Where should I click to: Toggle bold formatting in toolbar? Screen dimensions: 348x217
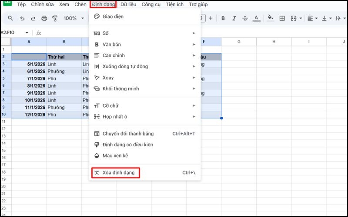223,18
